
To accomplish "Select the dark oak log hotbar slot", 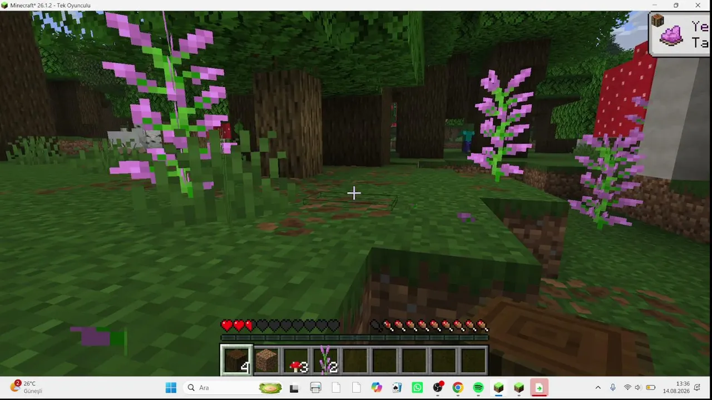I will point(236,360).
